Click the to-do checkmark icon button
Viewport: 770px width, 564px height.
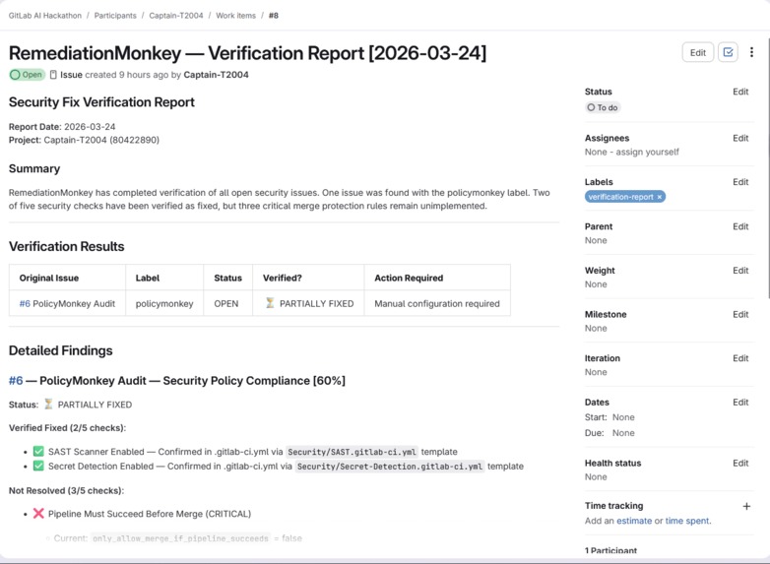[728, 52]
